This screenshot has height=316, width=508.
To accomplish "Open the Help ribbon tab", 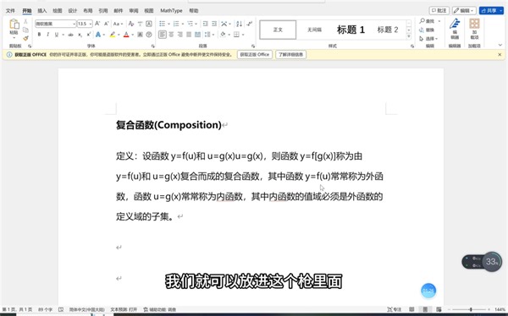I will click(194, 11).
